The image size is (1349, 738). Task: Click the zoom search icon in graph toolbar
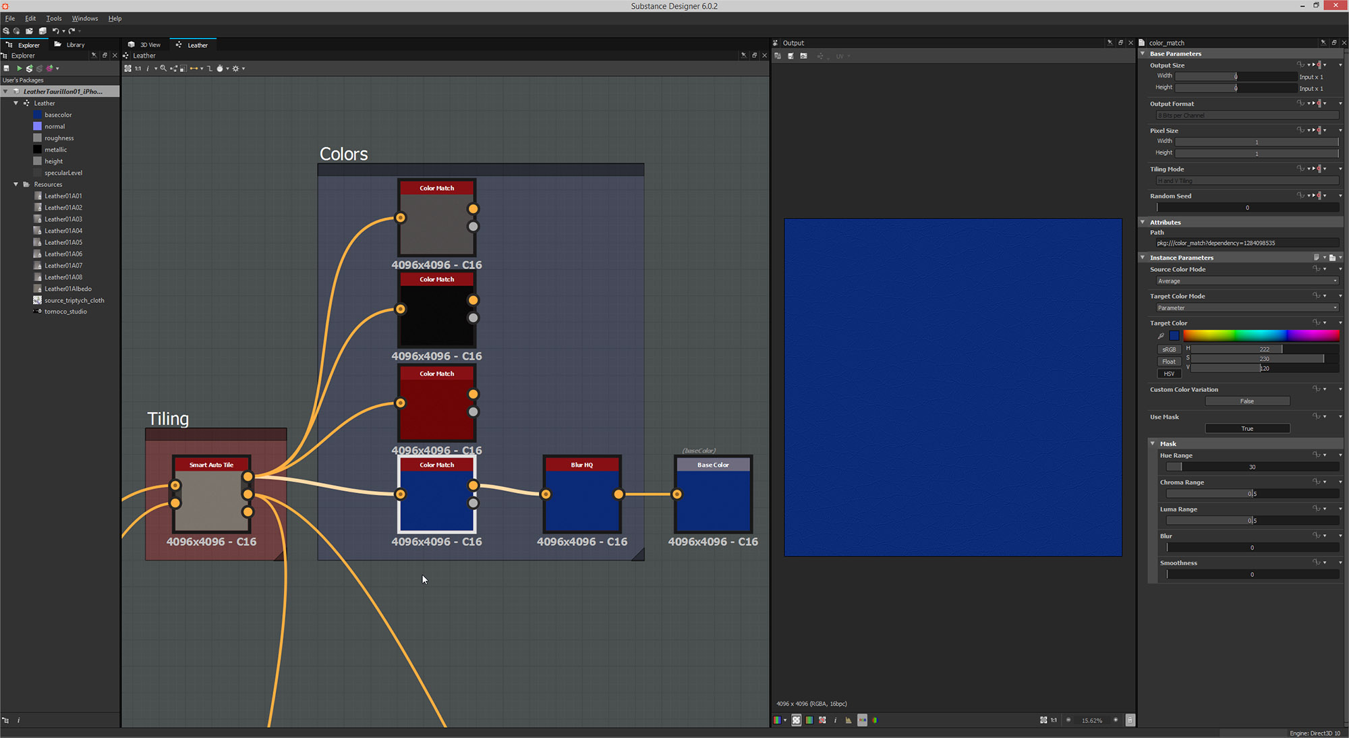(x=163, y=68)
